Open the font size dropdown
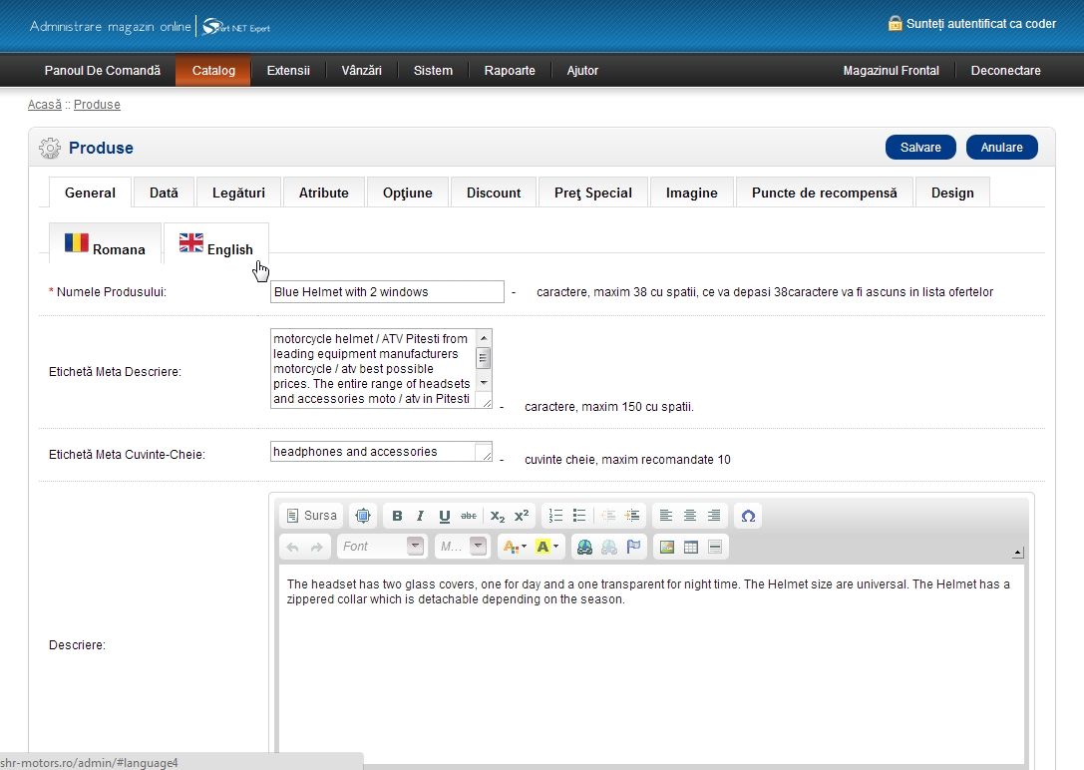 click(x=463, y=547)
